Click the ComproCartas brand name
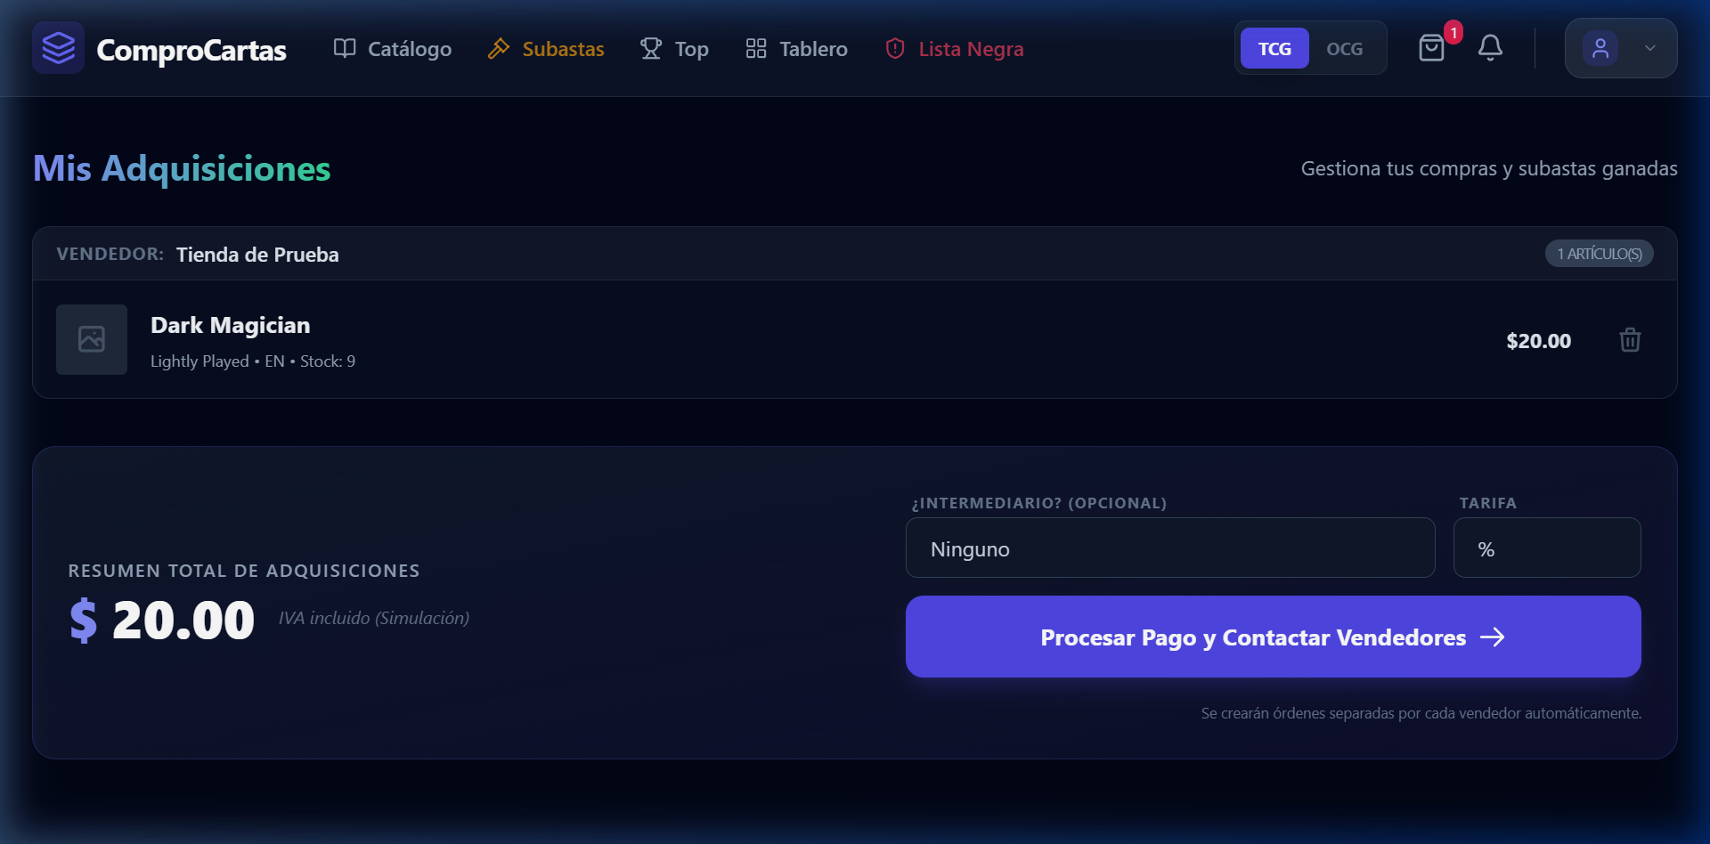This screenshot has height=844, width=1710. tap(191, 50)
